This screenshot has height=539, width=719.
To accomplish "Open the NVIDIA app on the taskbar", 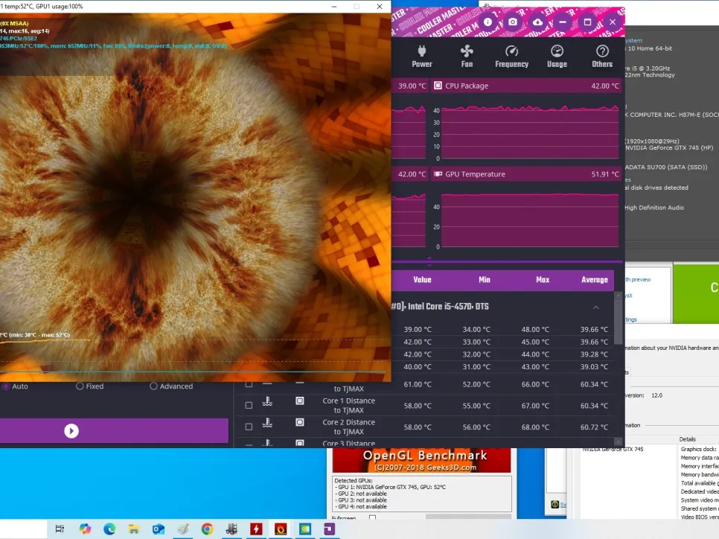I will coord(305,529).
